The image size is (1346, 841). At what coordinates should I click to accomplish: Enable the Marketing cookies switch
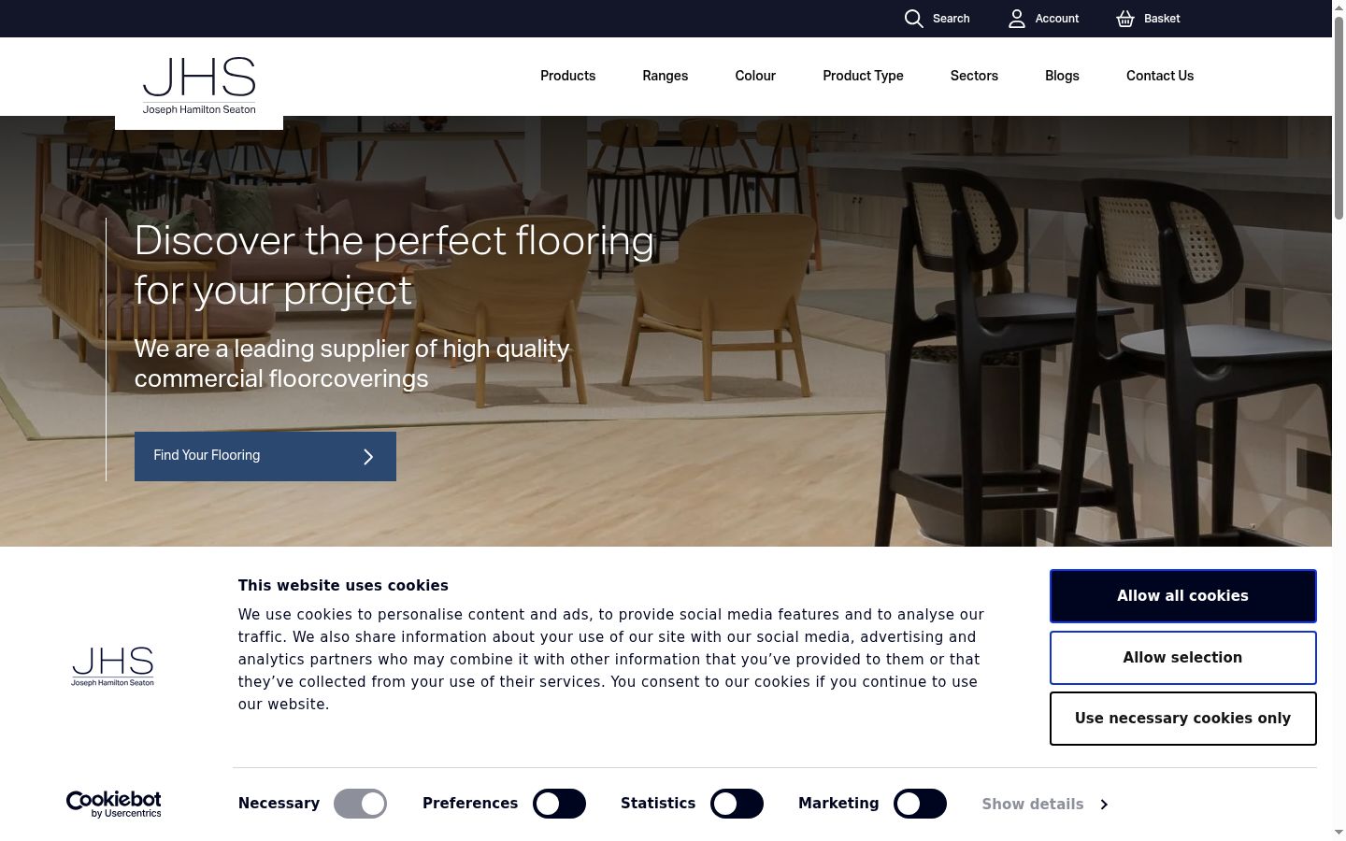click(x=920, y=804)
